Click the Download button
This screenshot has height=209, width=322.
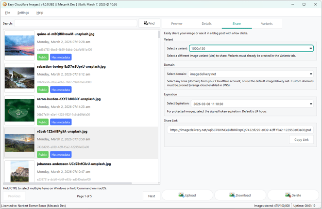click(x=240, y=195)
